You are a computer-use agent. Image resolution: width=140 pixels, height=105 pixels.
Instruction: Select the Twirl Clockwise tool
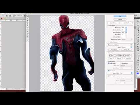(28, 21)
